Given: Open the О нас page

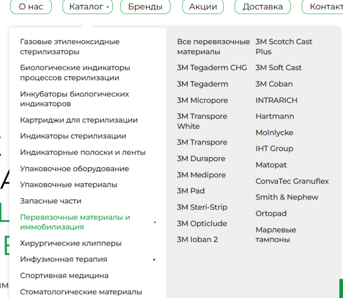Looking at the screenshot, I should (x=31, y=7).
